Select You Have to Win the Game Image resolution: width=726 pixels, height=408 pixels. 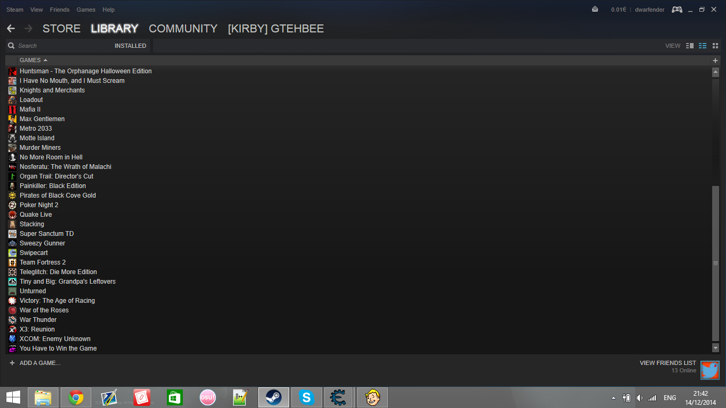tap(58, 348)
